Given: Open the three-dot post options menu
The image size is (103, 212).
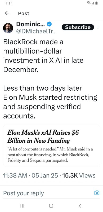Looking at the screenshot, I should [x=98, y=27].
